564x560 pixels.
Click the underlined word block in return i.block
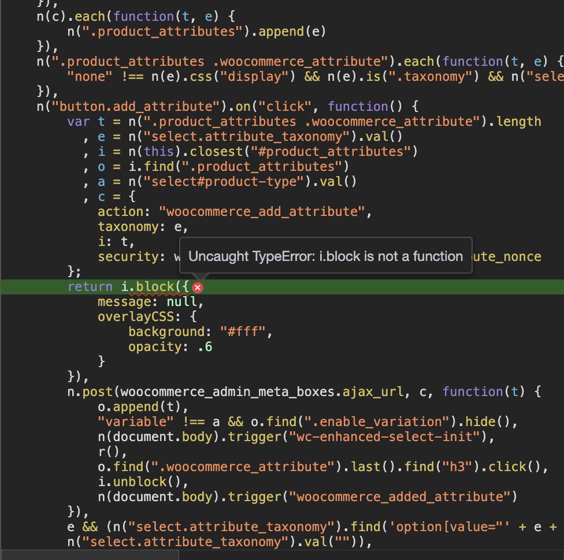[x=155, y=287]
